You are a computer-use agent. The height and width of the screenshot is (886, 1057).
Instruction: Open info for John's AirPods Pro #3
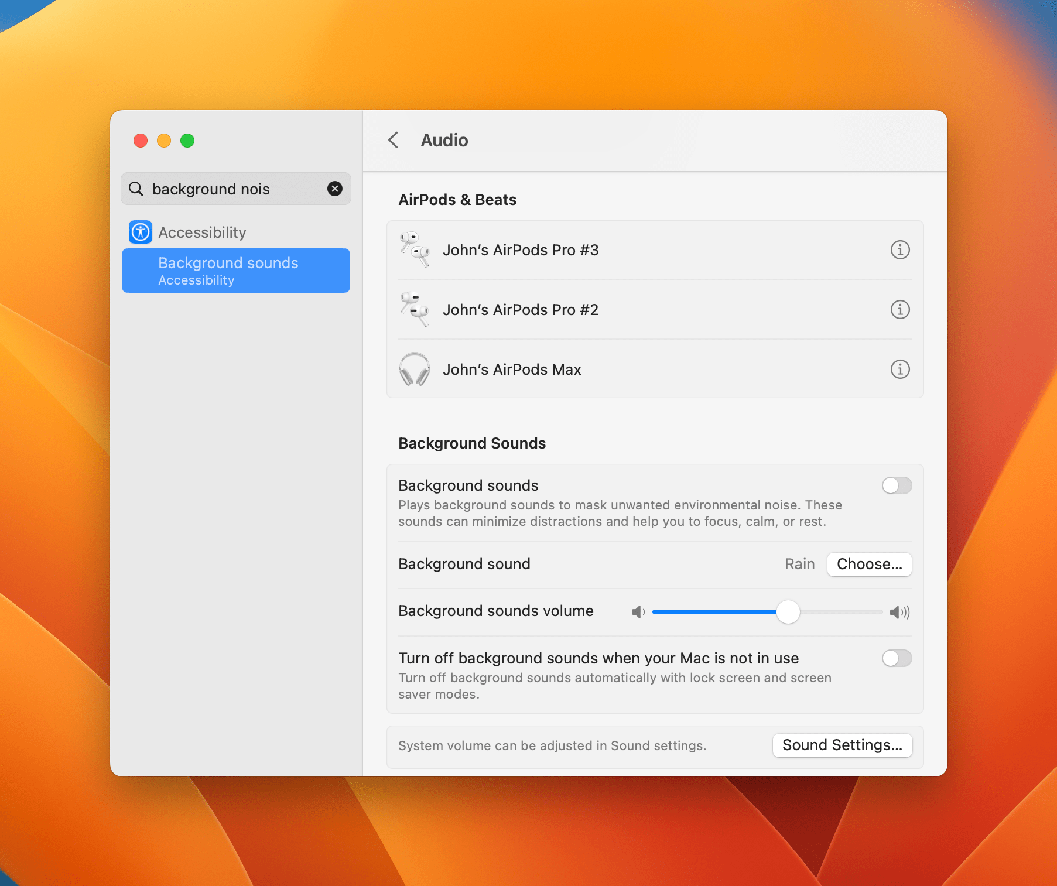pos(900,250)
